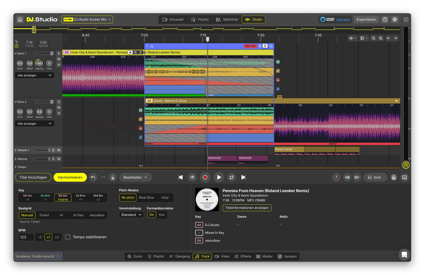Switch to the Bibliothek view

227,19
